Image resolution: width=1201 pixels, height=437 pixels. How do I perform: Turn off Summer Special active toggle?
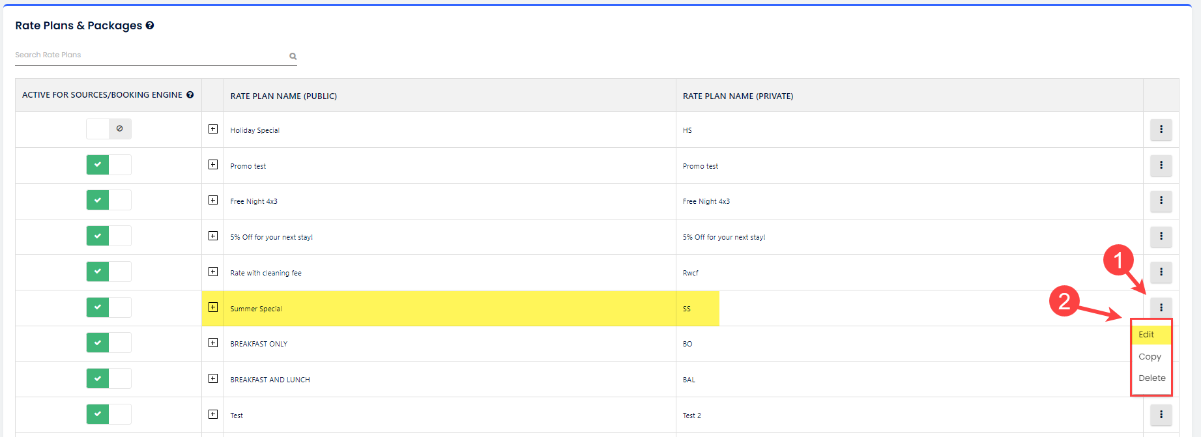coord(109,307)
